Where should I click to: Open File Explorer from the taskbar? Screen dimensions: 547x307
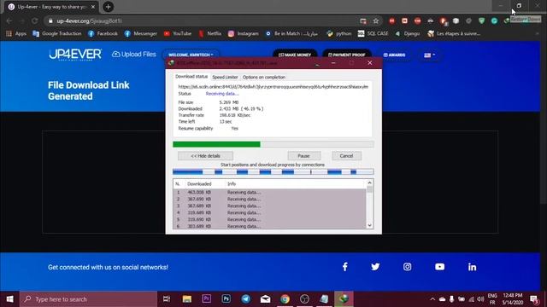point(187,299)
